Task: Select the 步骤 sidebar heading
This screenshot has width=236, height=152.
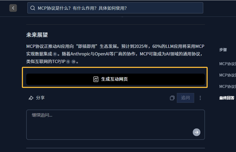Action: (223, 50)
